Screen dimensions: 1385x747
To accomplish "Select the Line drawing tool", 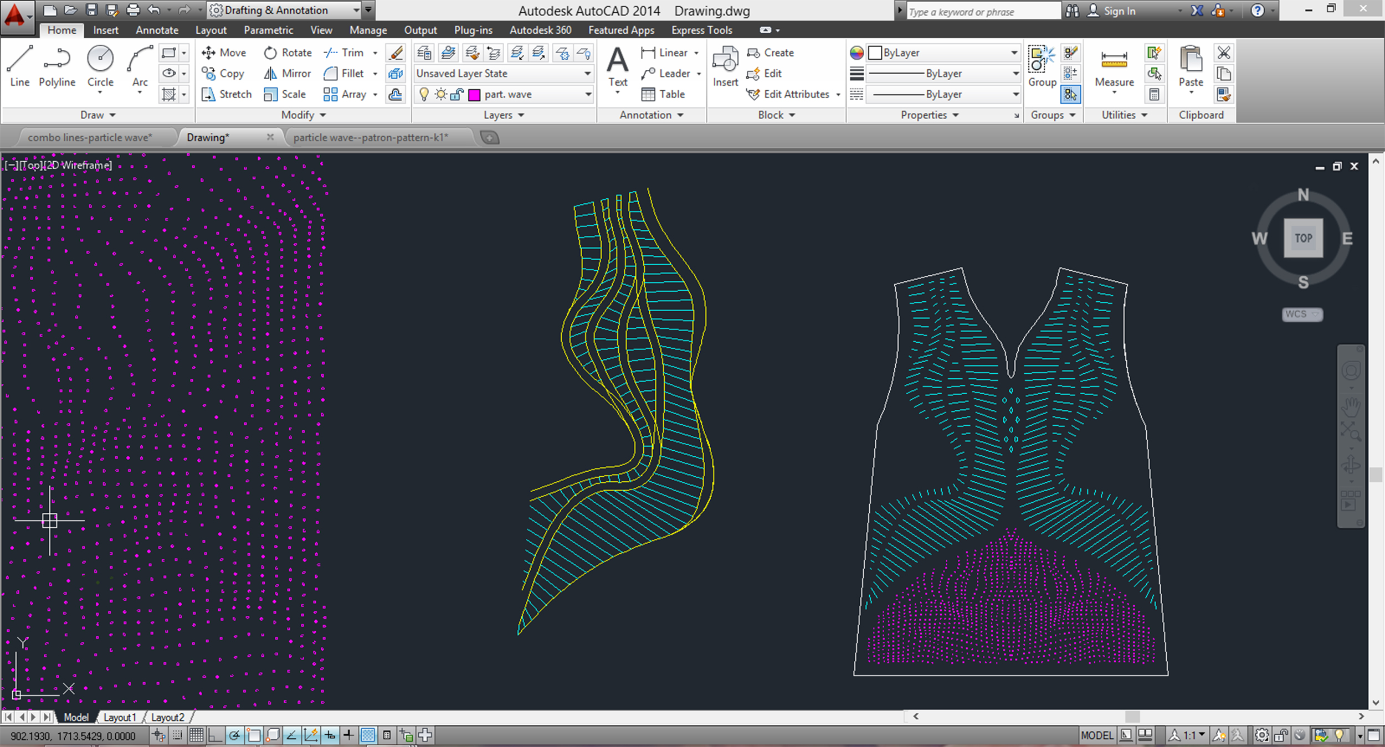I will click(19, 61).
